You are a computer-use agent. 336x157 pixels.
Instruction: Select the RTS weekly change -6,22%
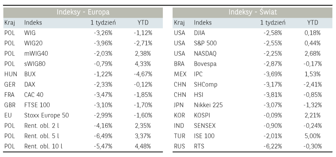tap(273, 146)
